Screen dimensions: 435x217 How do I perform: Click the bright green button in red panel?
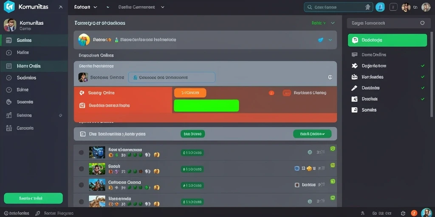(206, 106)
